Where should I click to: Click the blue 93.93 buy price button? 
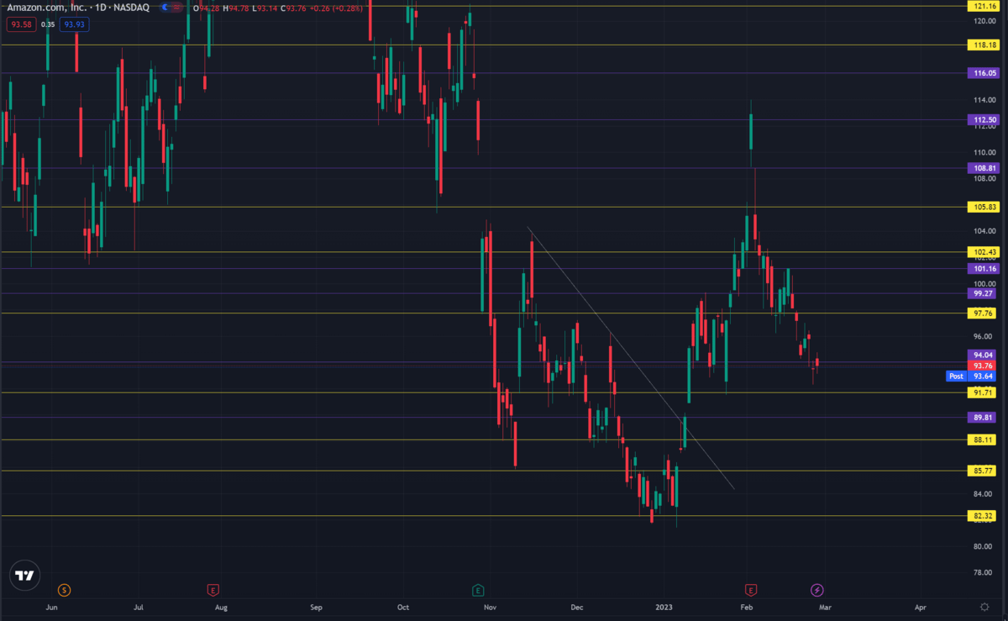coord(75,24)
